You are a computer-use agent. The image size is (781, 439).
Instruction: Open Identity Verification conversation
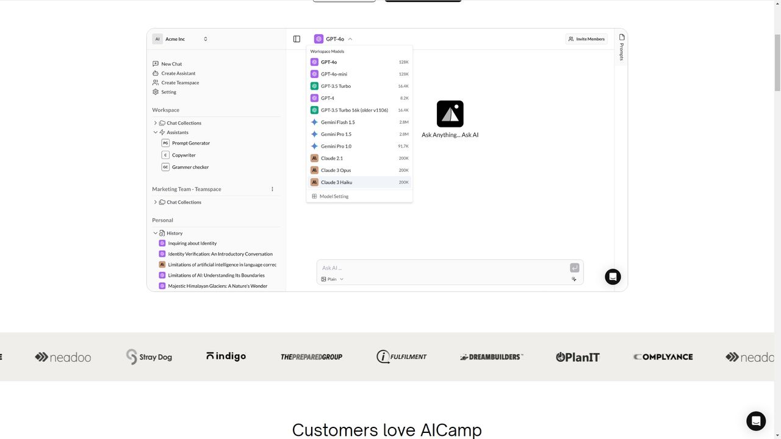click(215, 254)
